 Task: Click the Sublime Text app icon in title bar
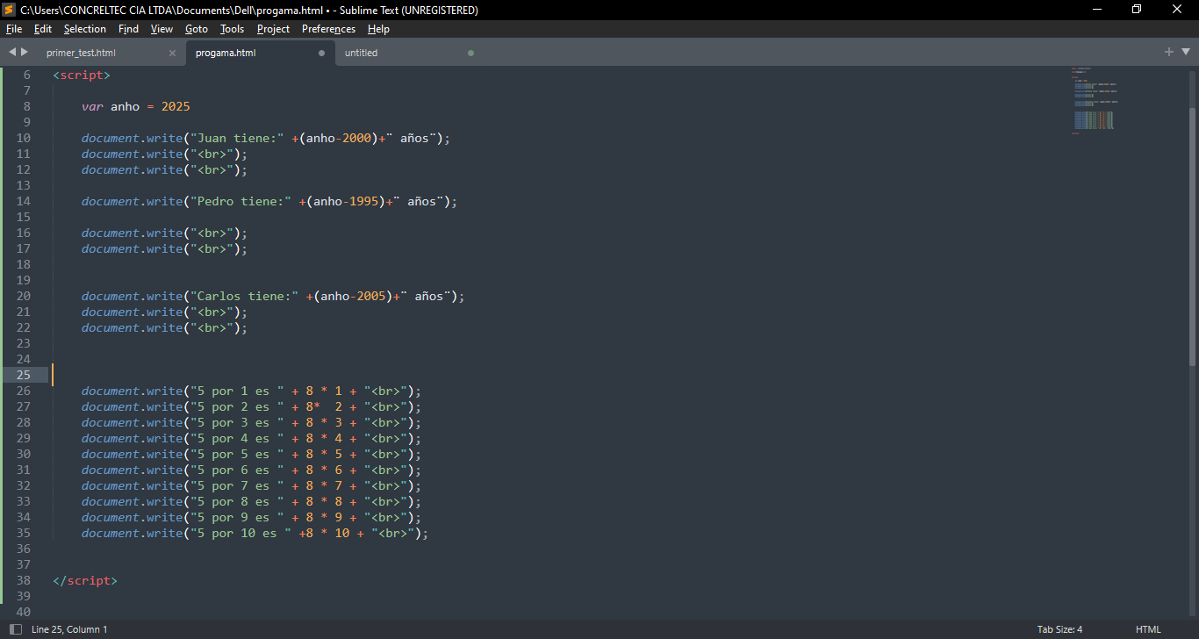10,10
